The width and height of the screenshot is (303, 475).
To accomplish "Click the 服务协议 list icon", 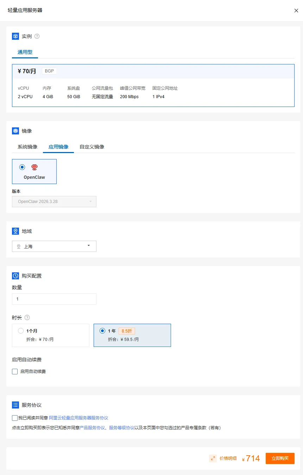I will coord(15,405).
